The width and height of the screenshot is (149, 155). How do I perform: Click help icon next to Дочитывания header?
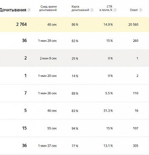coord(29,10)
